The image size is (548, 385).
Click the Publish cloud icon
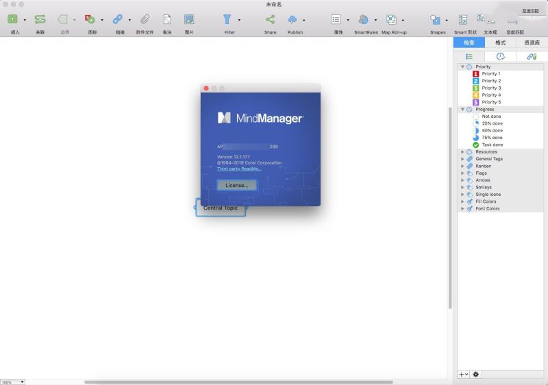click(x=292, y=19)
